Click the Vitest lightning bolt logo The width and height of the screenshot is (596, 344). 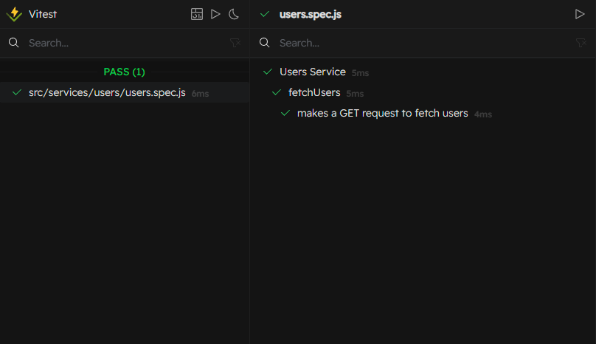[14, 14]
